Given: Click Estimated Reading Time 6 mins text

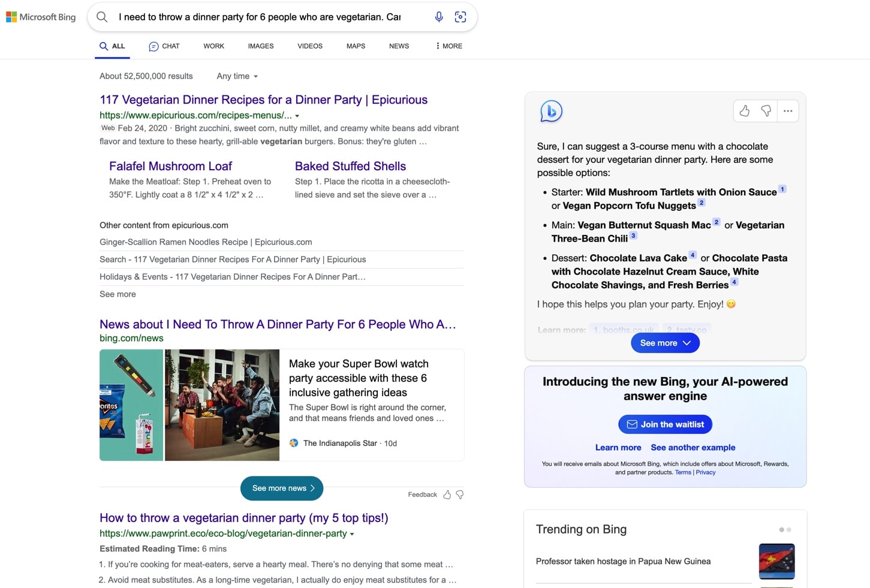Looking at the screenshot, I should 163,549.
